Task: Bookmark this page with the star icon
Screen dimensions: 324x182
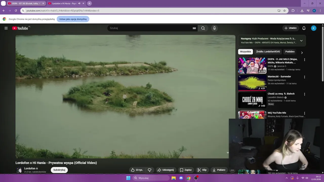Action: pos(285,11)
